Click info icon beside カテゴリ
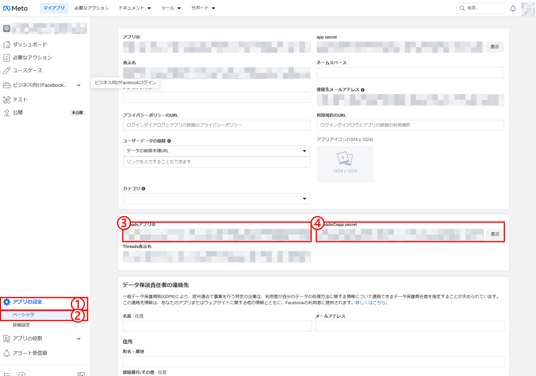The height and width of the screenshot is (376, 536). click(143, 189)
